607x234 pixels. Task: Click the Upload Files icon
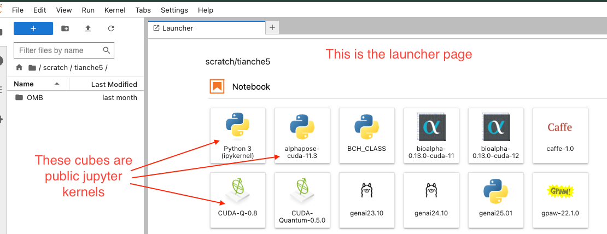pyautogui.click(x=88, y=28)
